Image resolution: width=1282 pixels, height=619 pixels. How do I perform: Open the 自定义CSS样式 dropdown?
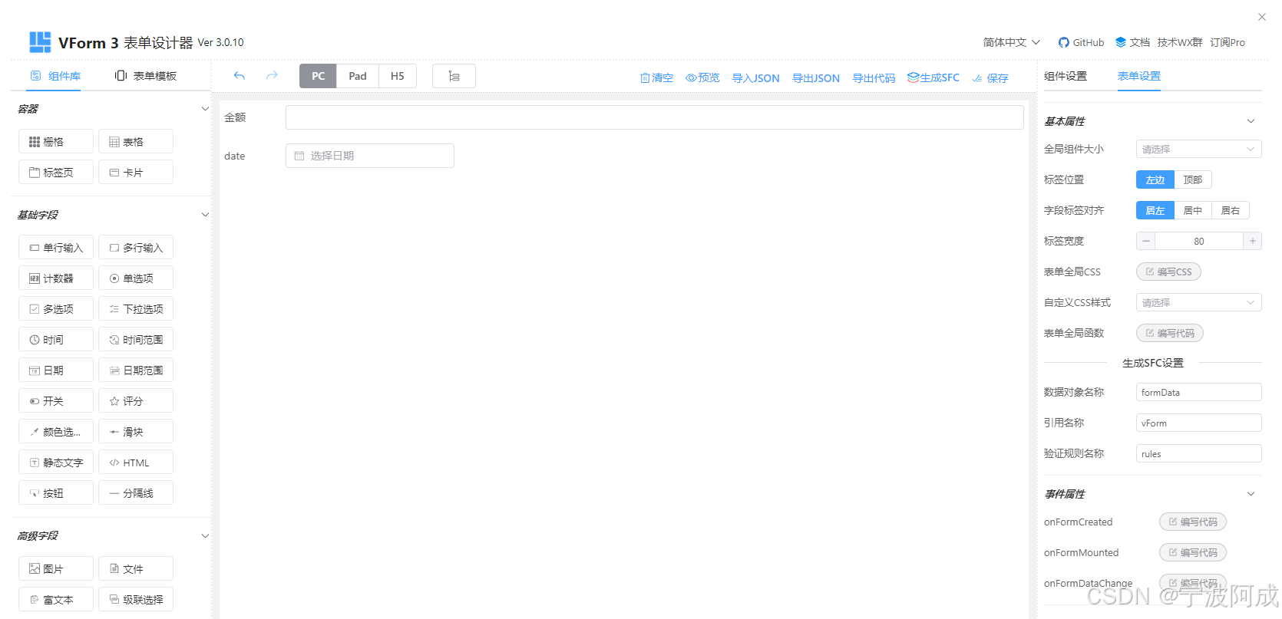(1198, 302)
